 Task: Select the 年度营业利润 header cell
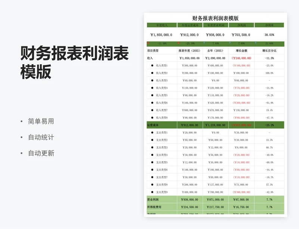click(216, 25)
